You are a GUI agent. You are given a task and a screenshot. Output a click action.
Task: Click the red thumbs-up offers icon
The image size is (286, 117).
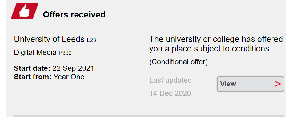coord(25,11)
